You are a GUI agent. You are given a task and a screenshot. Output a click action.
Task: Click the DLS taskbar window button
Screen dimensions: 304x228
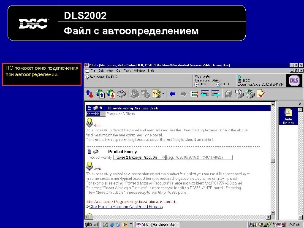pyautogui.click(x=157, y=225)
